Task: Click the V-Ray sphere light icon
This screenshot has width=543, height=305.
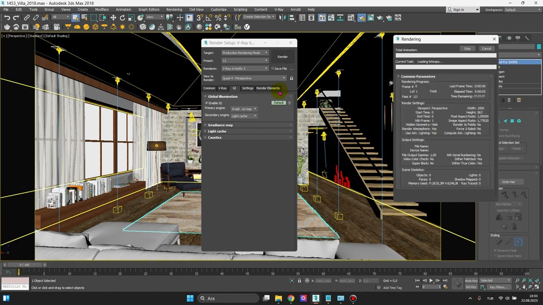Action: pos(86,27)
